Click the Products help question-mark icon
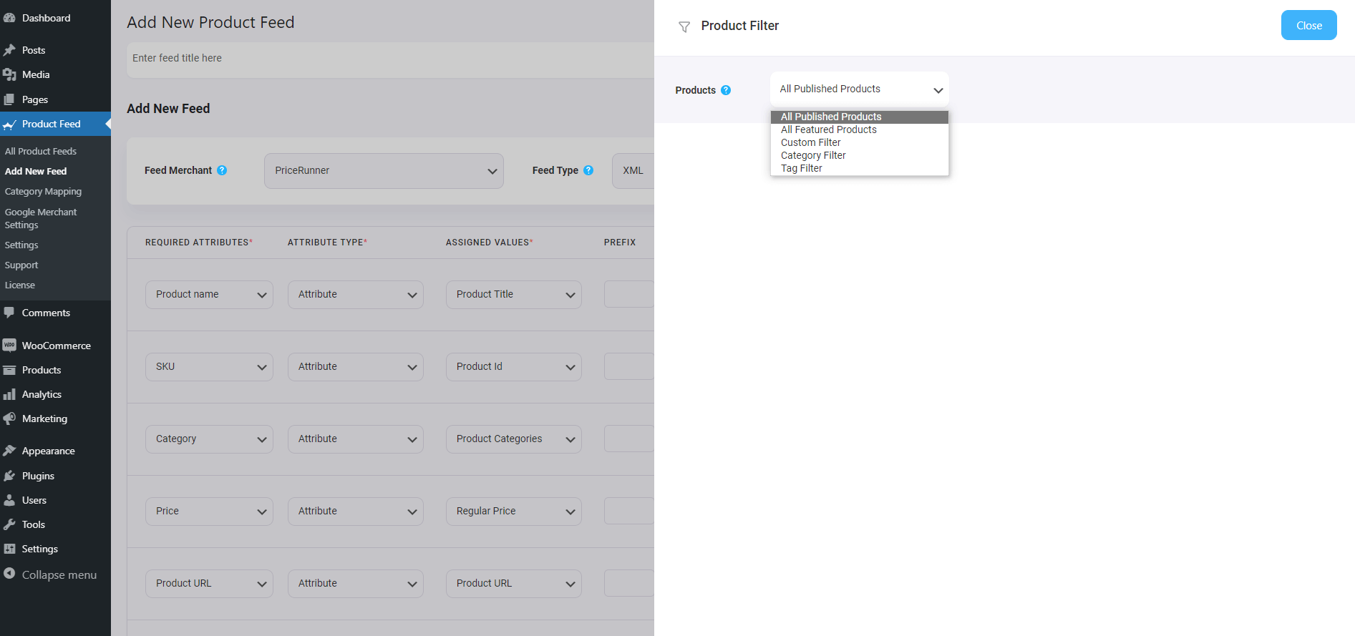This screenshot has height=636, width=1355. (x=726, y=90)
